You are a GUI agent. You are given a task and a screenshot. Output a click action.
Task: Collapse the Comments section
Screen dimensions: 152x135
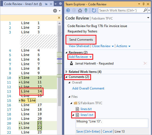coord(67,77)
